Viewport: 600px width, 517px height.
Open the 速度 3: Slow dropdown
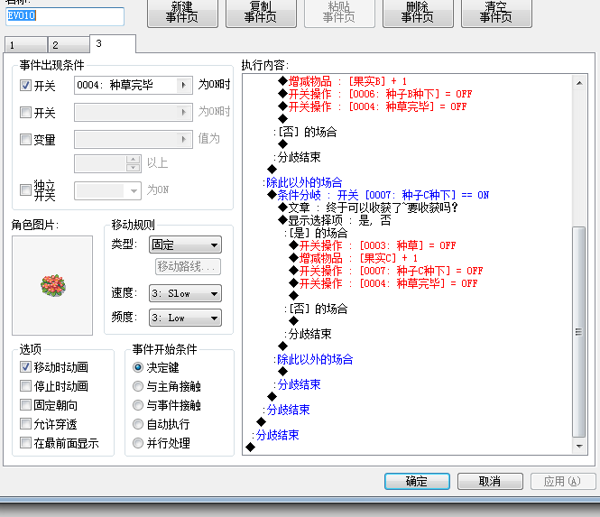click(185, 293)
